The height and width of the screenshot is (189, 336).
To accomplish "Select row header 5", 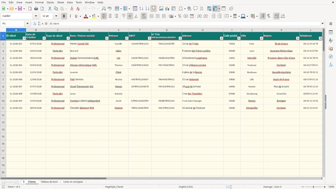I will tap(3, 65).
